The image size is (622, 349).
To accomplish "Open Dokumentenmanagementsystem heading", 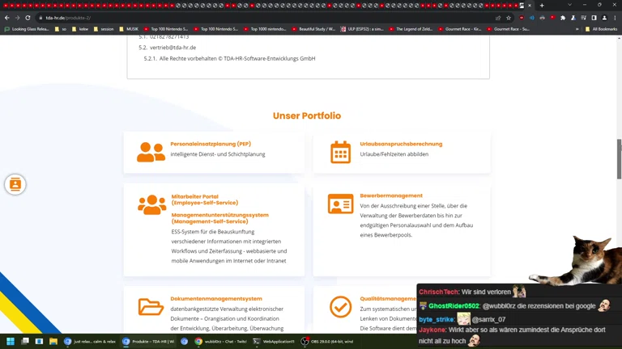I will point(216,299).
